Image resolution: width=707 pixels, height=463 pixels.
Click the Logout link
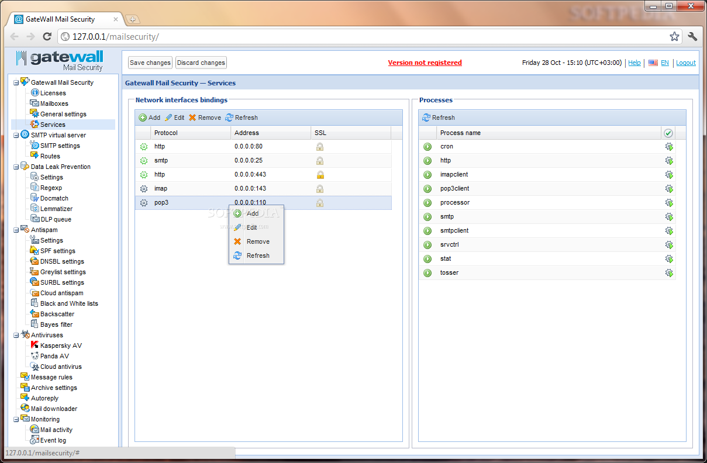pyautogui.click(x=686, y=63)
